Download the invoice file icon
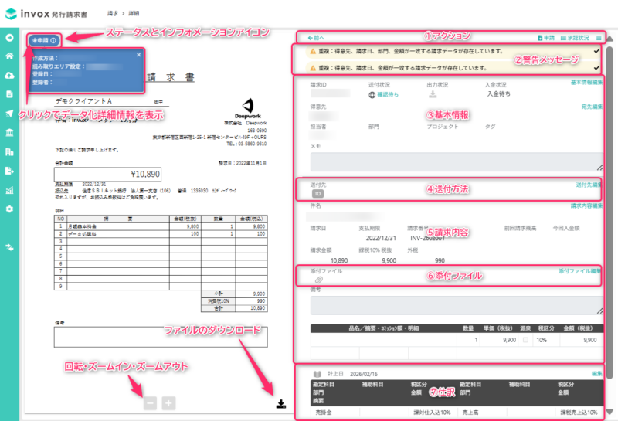Image resolution: width=618 pixels, height=421 pixels. (281, 404)
